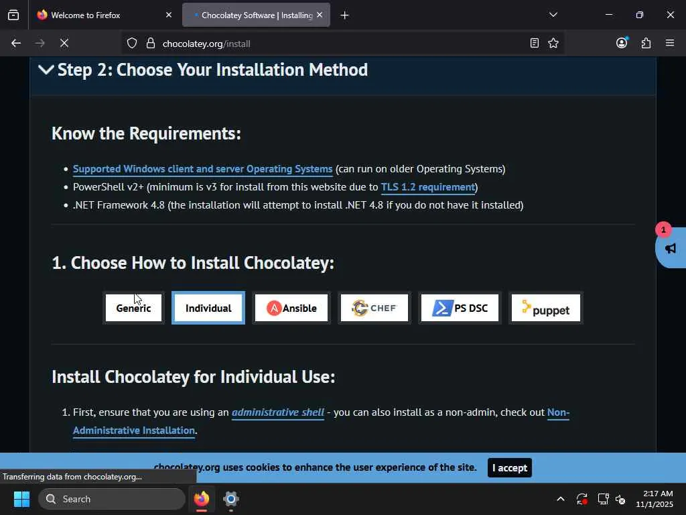The width and height of the screenshot is (686, 515).
Task: Open the clock showing 2:17 AM
Action: click(655, 499)
